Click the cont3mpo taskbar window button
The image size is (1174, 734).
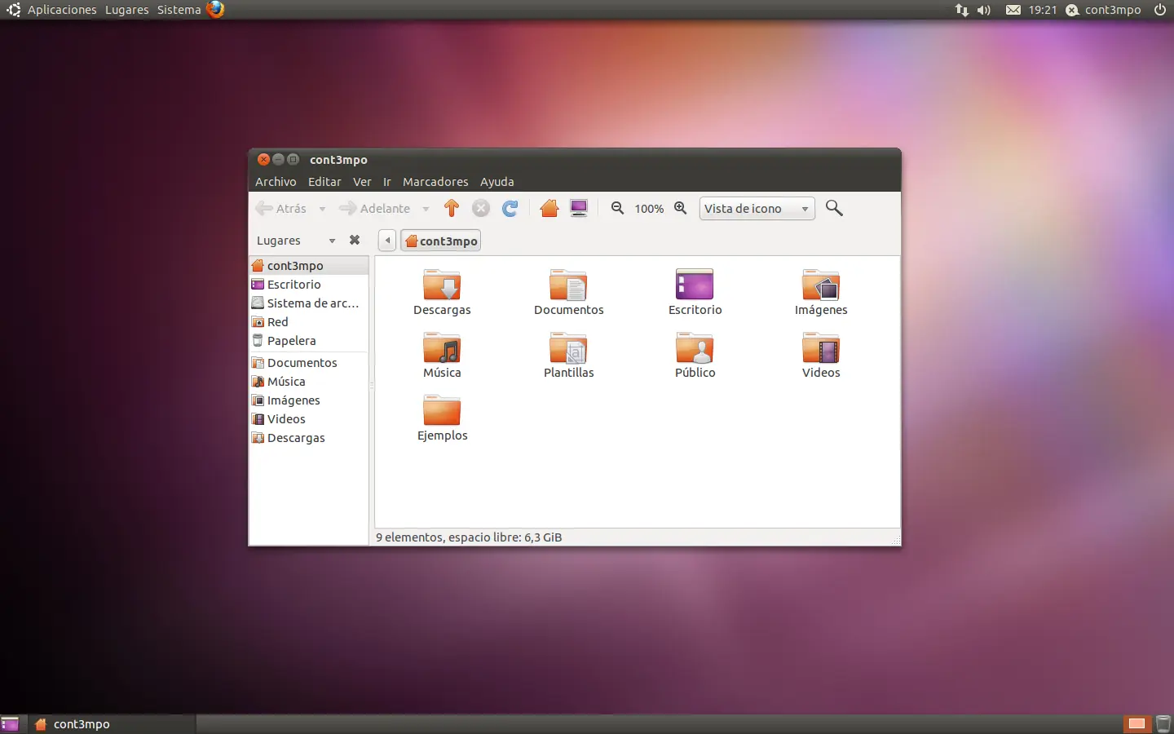tap(112, 724)
